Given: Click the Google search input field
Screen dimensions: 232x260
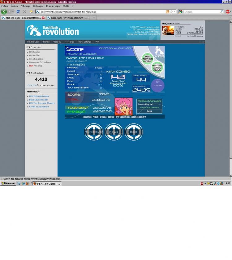Looking at the screenshot, I should click(202, 12).
